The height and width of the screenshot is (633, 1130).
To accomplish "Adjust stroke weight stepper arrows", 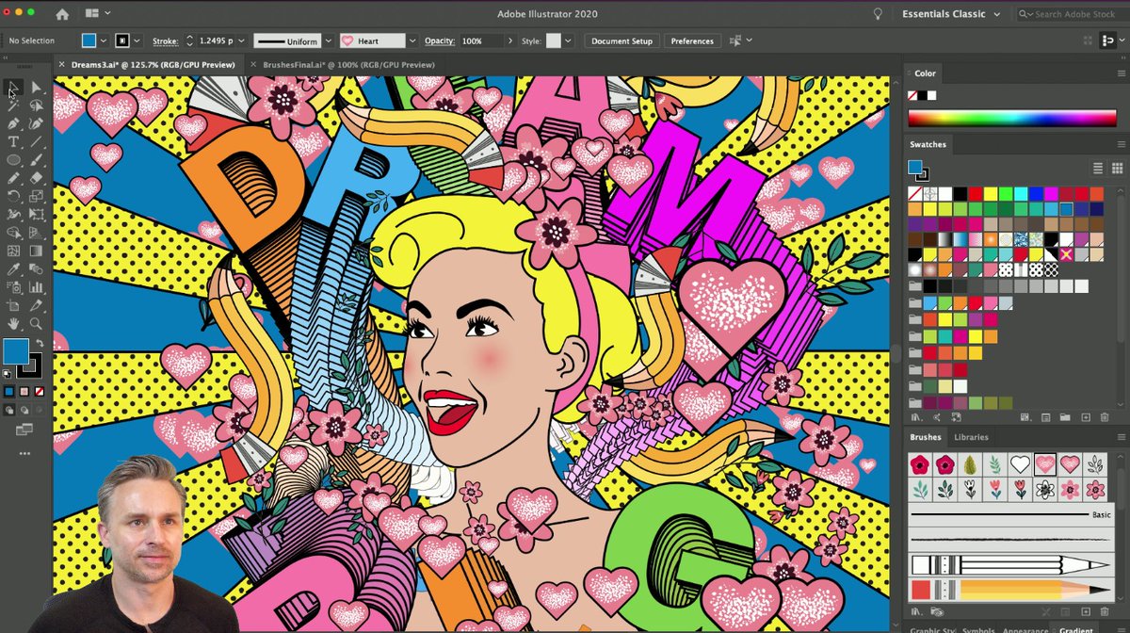I will pyautogui.click(x=189, y=41).
